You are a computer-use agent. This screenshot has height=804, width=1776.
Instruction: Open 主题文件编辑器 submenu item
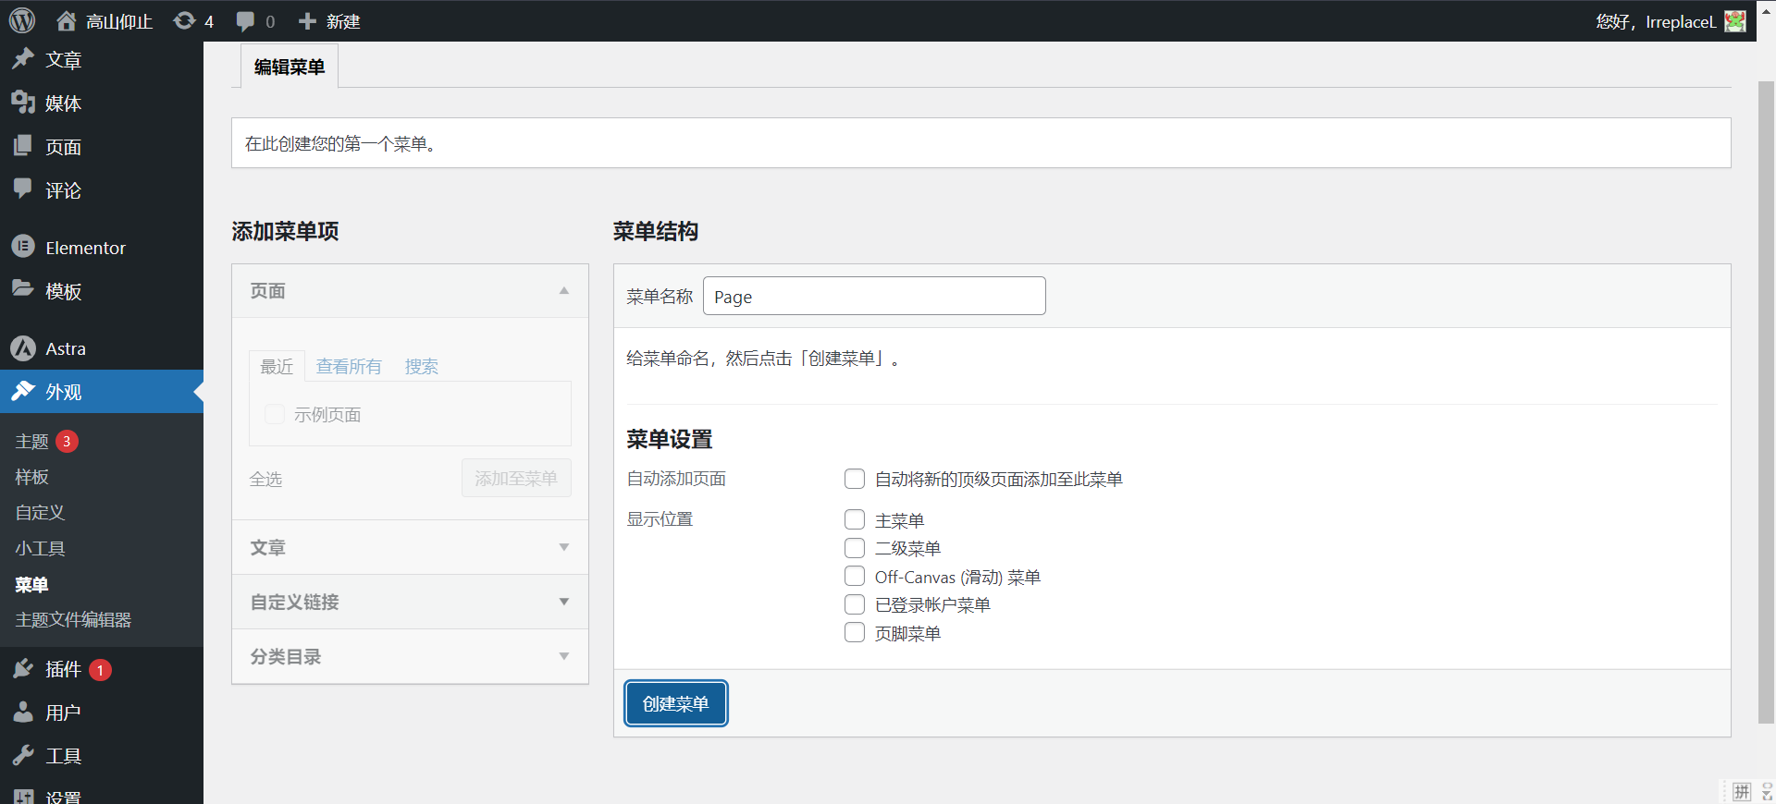73,619
